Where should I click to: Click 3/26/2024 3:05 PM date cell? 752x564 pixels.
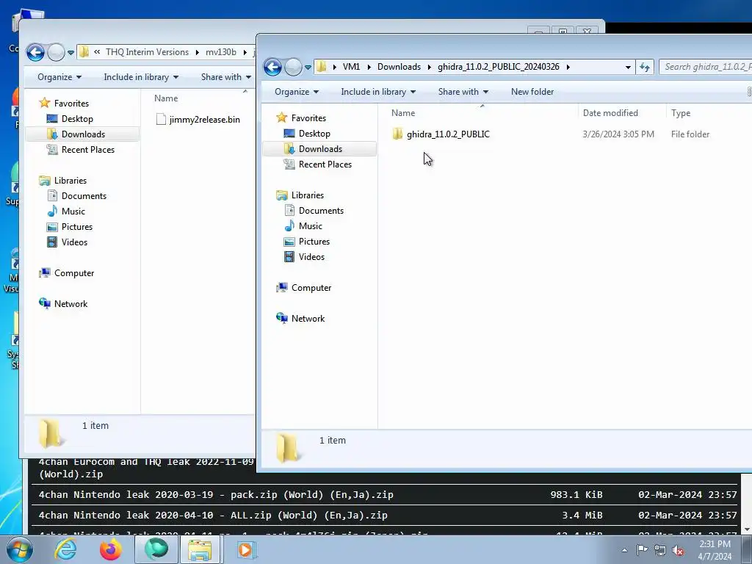[x=618, y=134]
